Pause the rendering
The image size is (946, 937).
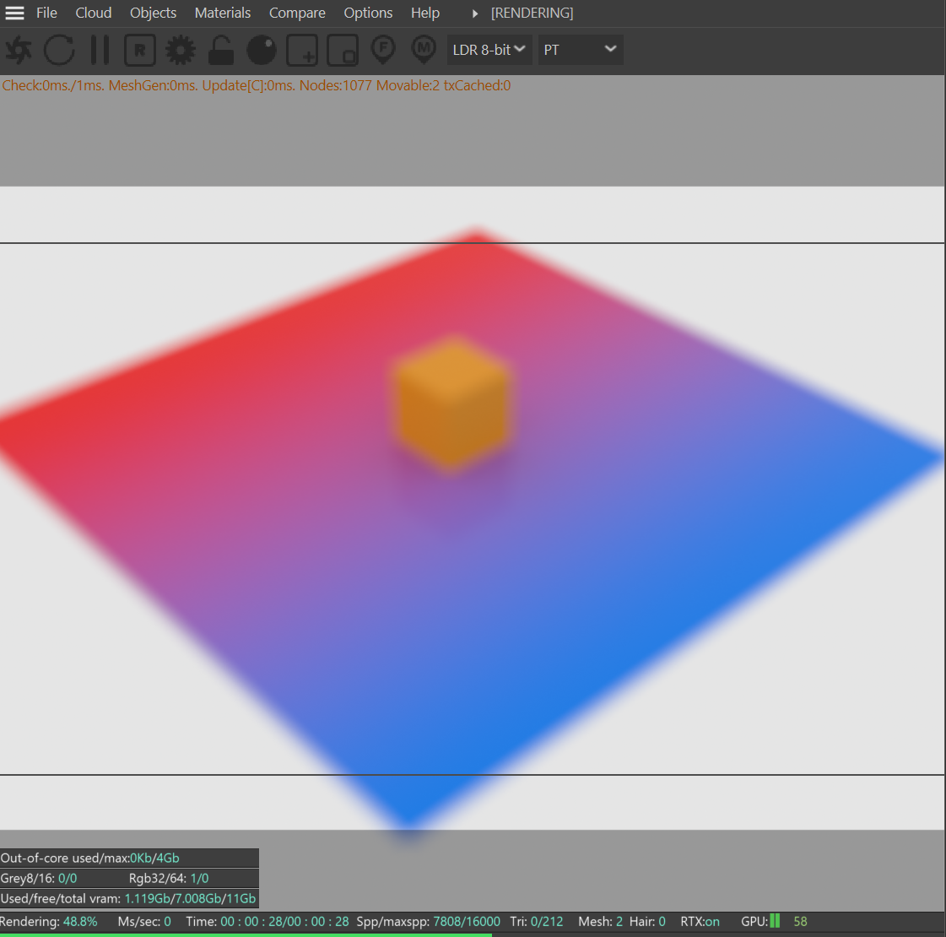[x=100, y=51]
